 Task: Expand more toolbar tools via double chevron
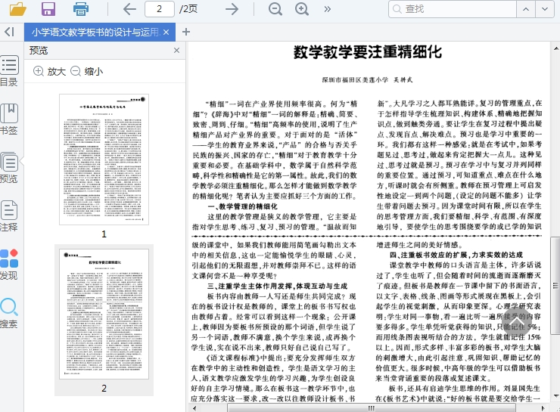(x=327, y=9)
